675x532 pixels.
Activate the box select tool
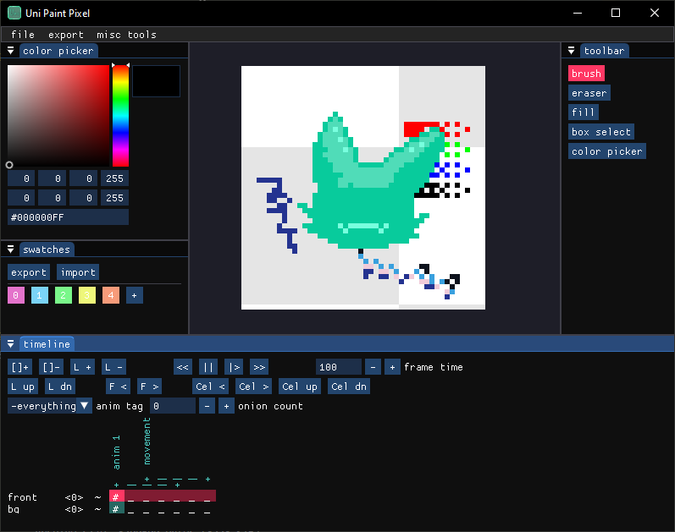[601, 132]
